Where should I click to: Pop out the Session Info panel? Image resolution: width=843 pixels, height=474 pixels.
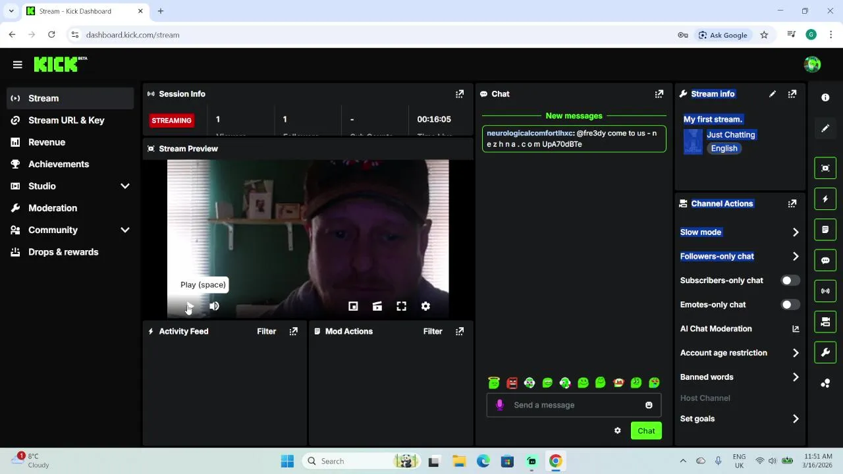[x=460, y=94]
